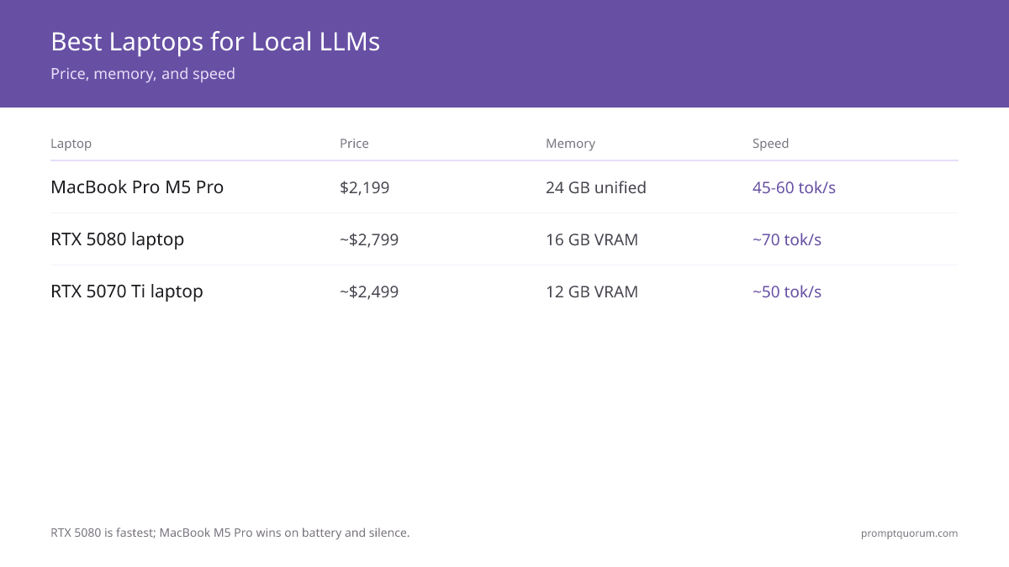Click the footnote 'RTX 5080 is fastest' sentence
Viewport: 1009px width, 567px height.
(230, 533)
